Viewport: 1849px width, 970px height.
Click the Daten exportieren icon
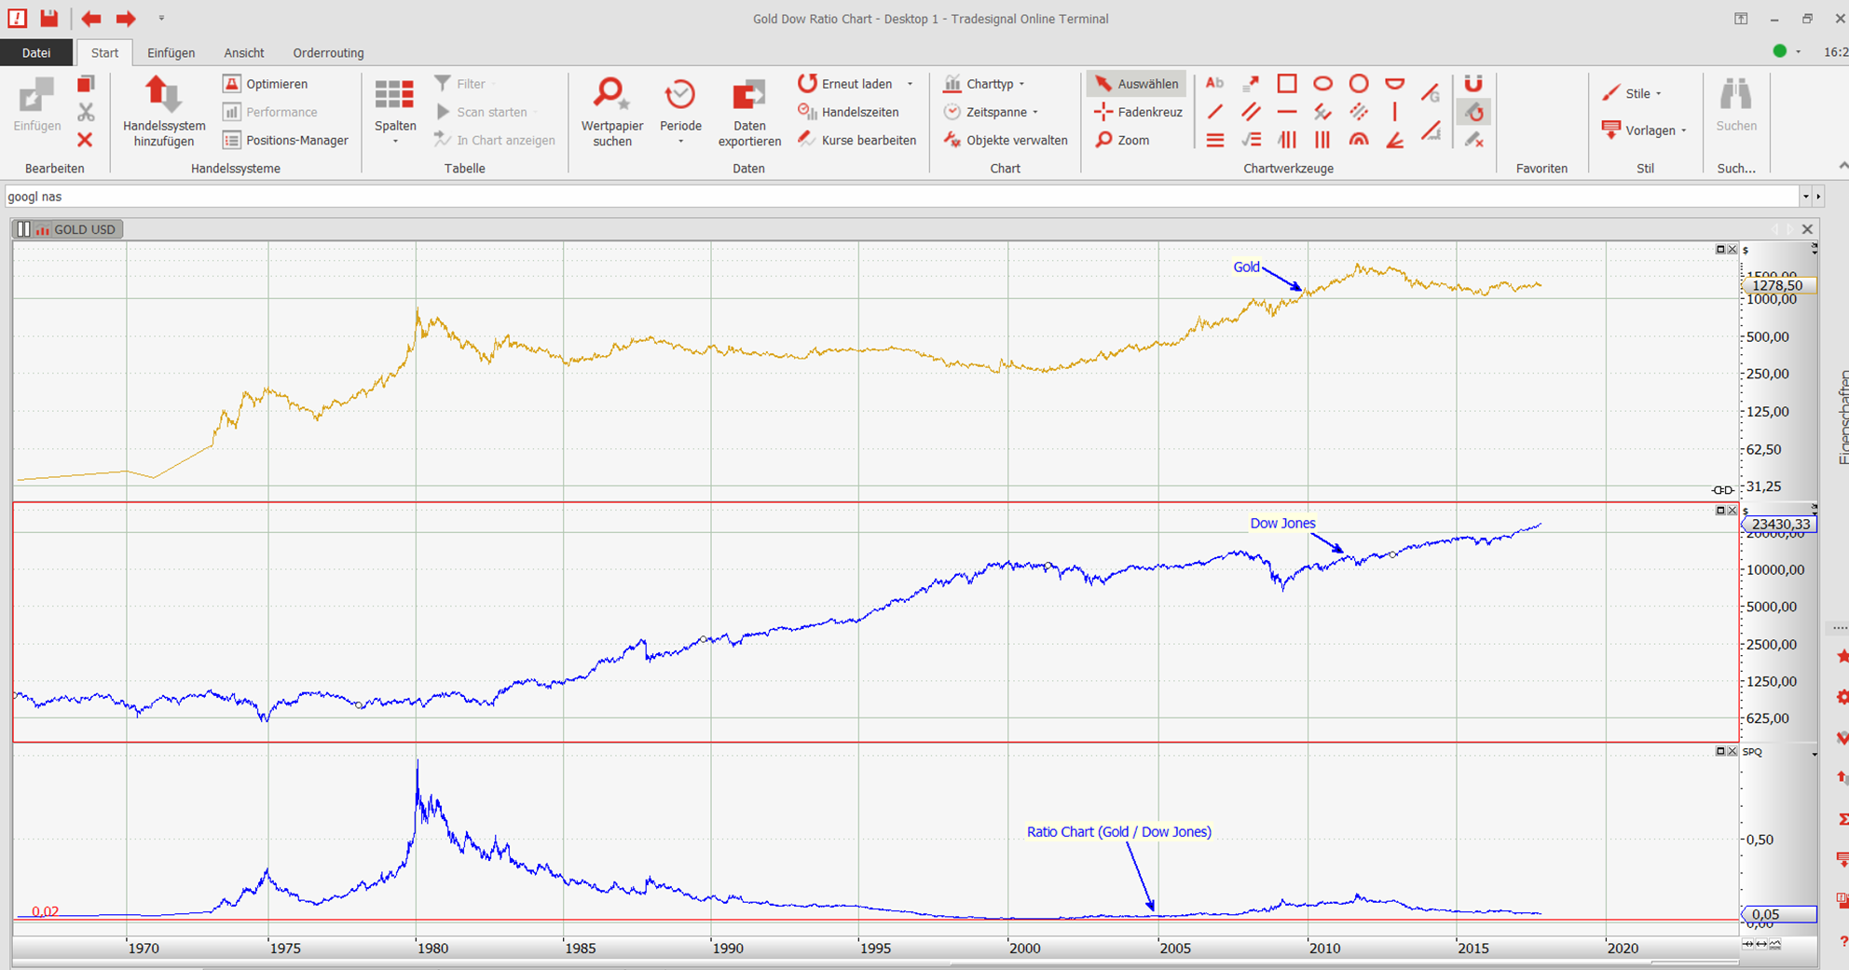tap(748, 111)
